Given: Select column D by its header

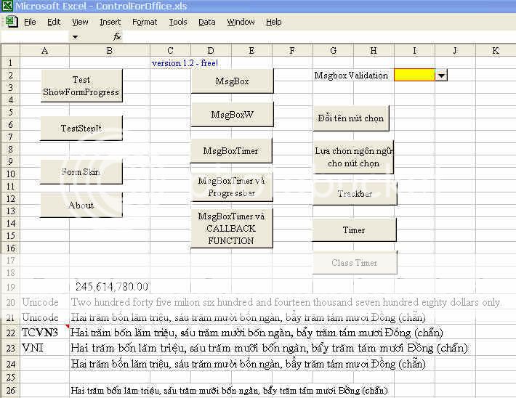Looking at the screenshot, I should tap(211, 50).
